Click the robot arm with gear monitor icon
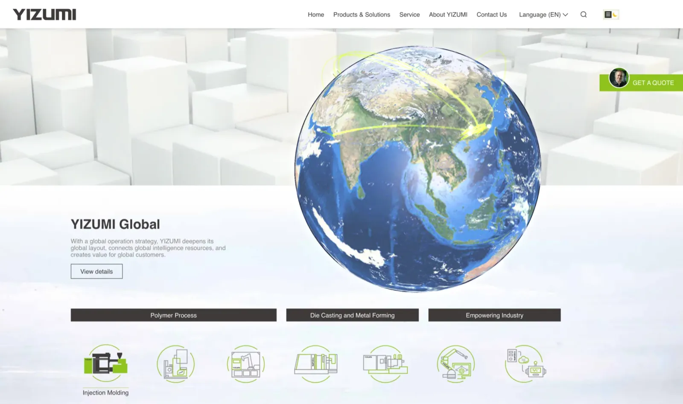Image resolution: width=683 pixels, height=404 pixels. [455, 364]
